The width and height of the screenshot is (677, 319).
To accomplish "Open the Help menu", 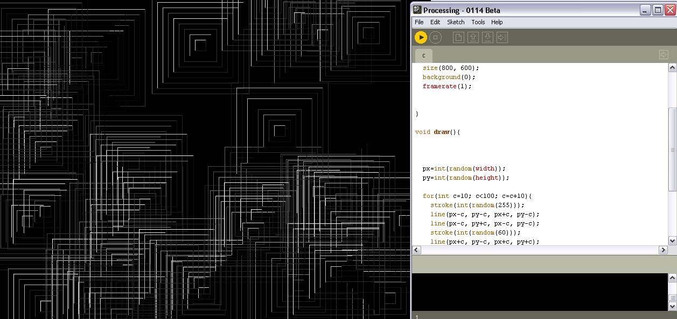I will pyautogui.click(x=497, y=22).
